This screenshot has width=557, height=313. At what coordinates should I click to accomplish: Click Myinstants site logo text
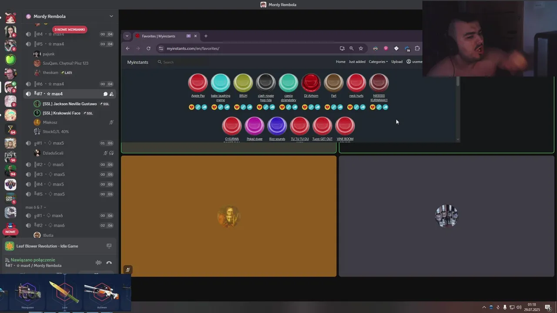pos(138,62)
